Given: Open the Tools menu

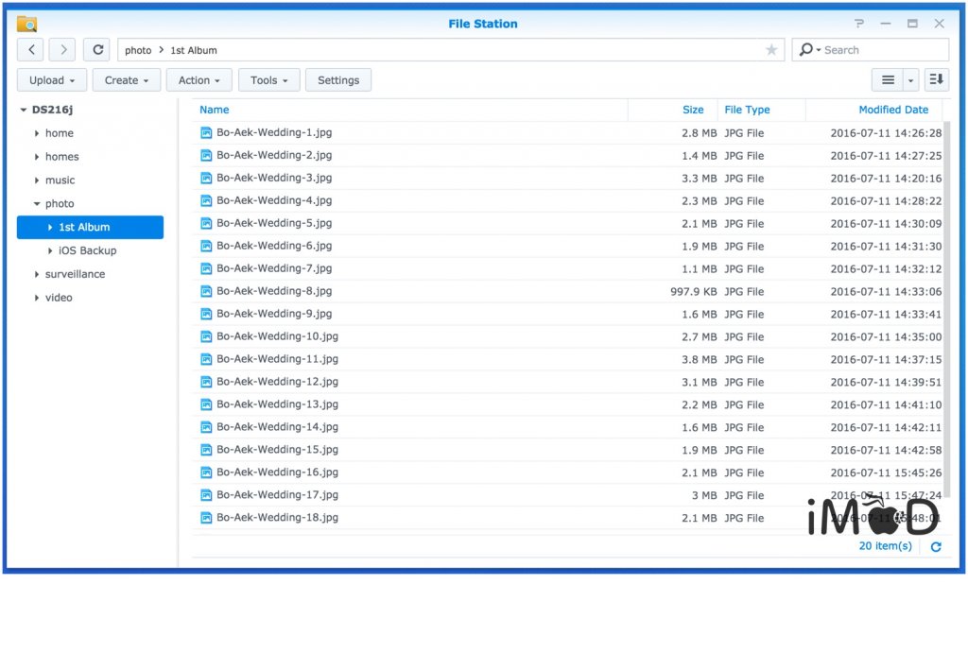Looking at the screenshot, I should point(268,79).
